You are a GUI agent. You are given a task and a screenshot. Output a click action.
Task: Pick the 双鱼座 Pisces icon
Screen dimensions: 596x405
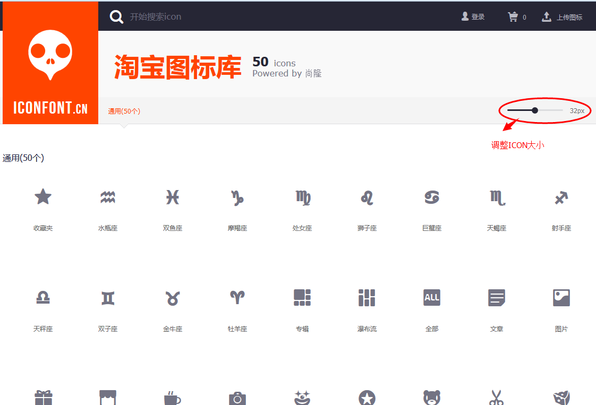[x=173, y=197]
